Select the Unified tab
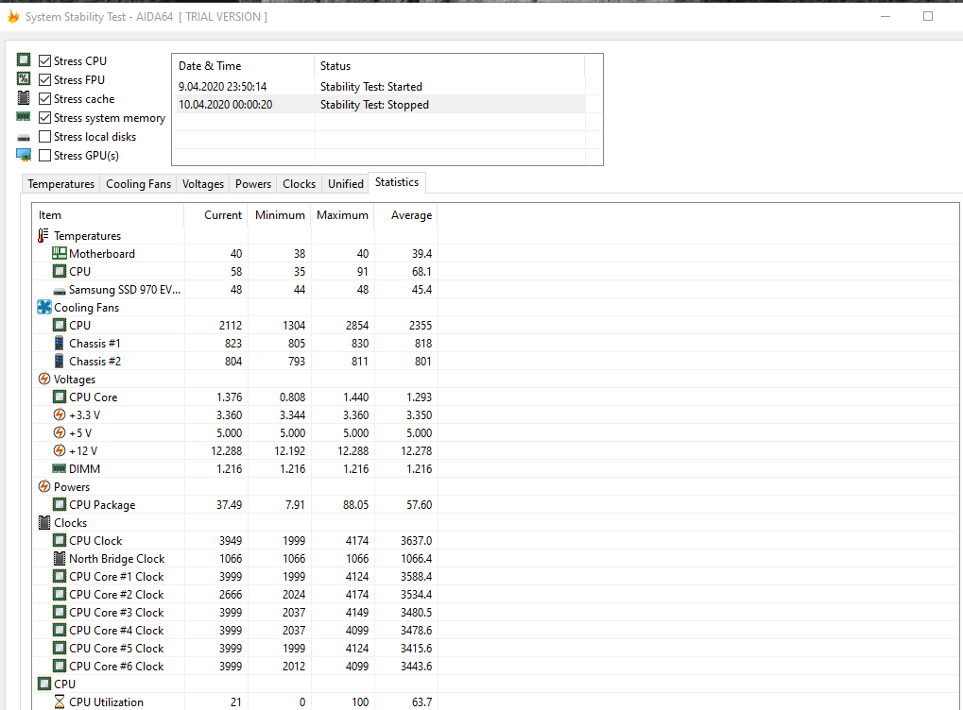Screen dimensions: 963x710 pos(346,184)
